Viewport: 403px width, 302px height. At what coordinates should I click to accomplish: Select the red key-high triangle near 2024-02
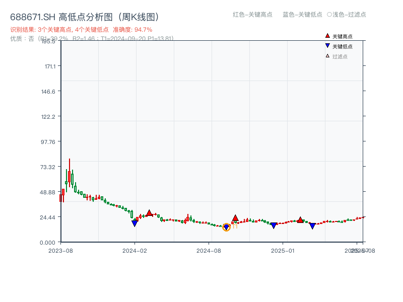pos(150,214)
